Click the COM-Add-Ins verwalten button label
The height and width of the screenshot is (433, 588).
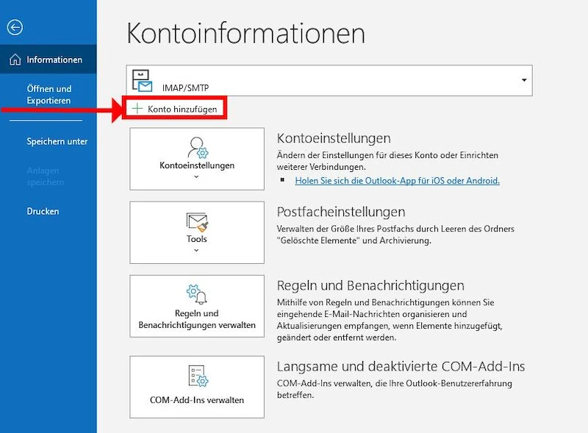[197, 401]
